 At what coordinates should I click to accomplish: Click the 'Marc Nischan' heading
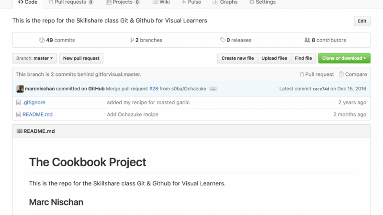pos(56,202)
